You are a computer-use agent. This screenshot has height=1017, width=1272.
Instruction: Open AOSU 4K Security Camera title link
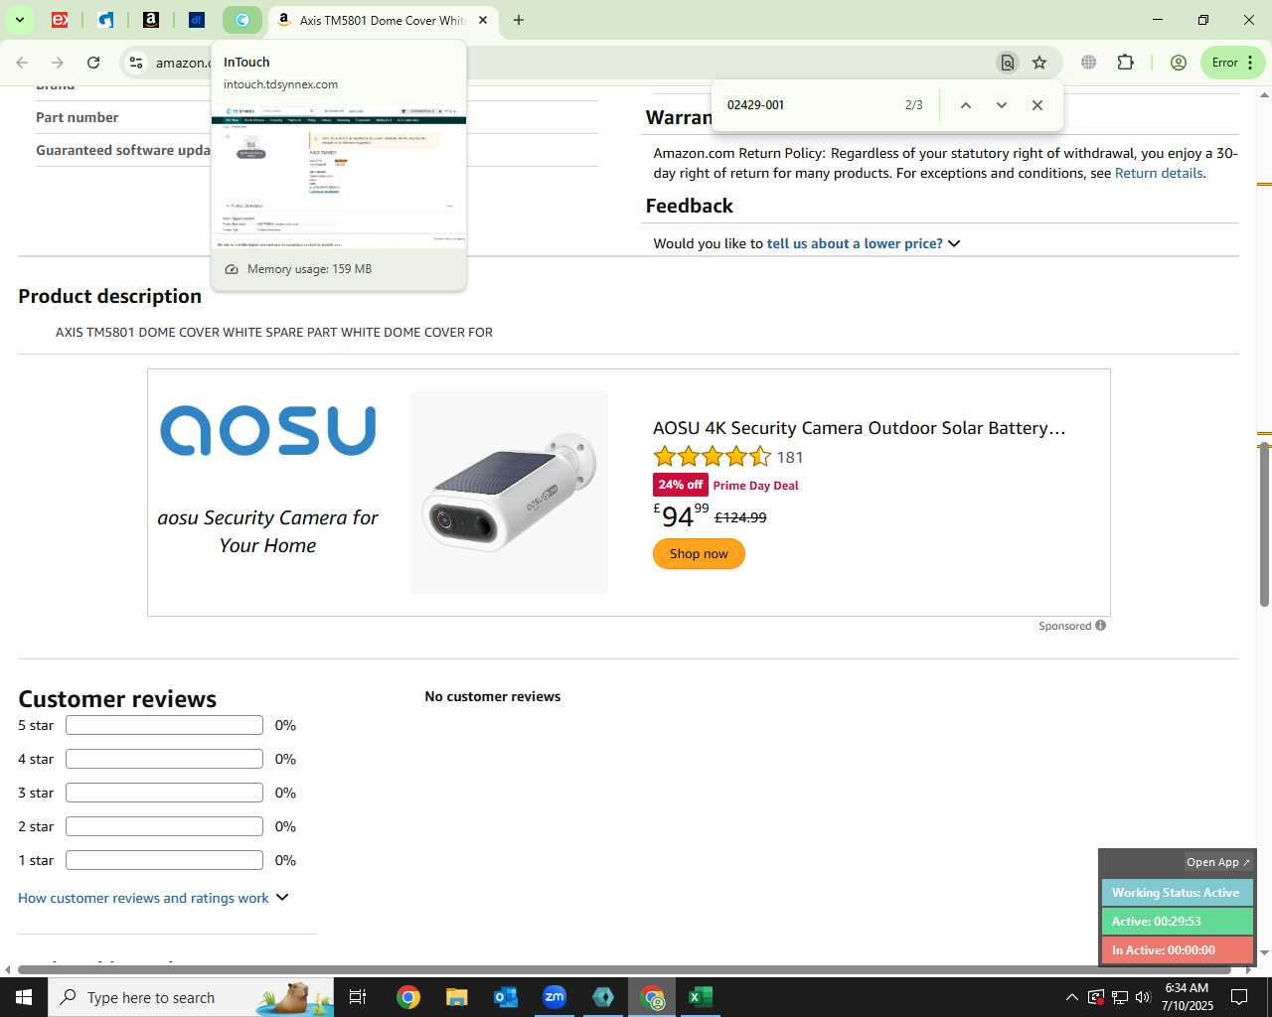tap(859, 428)
